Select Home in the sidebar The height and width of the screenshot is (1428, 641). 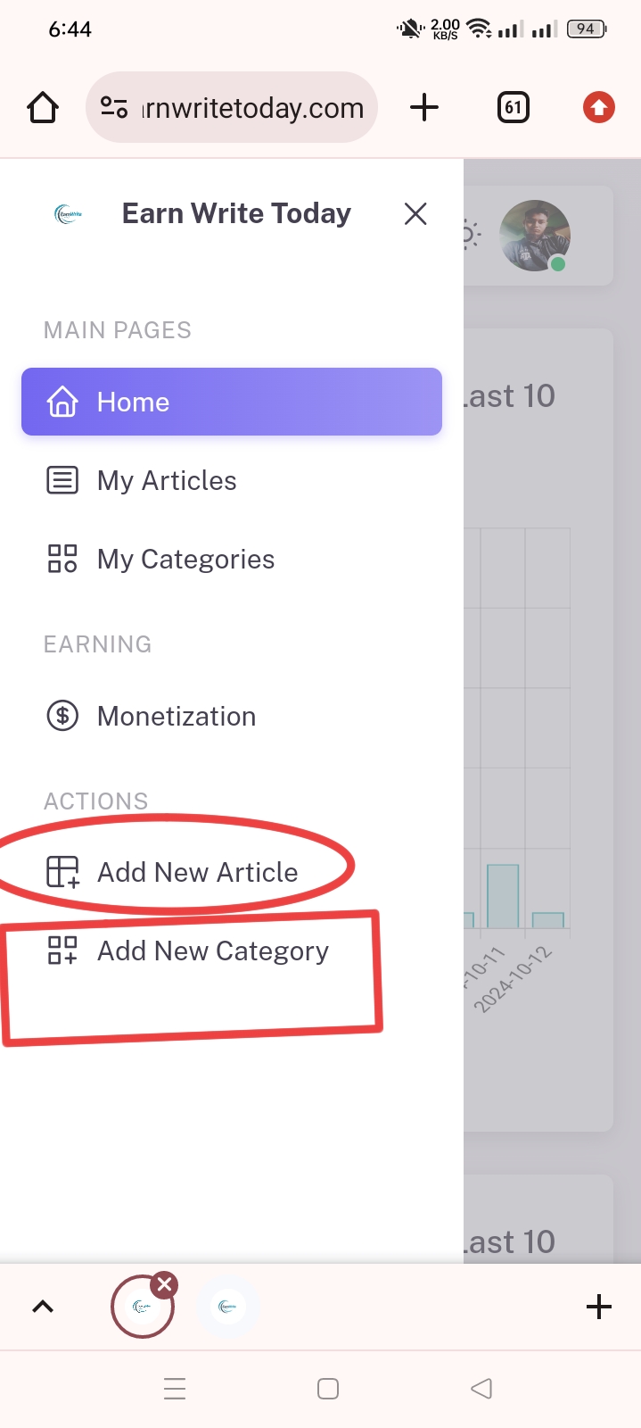(232, 402)
